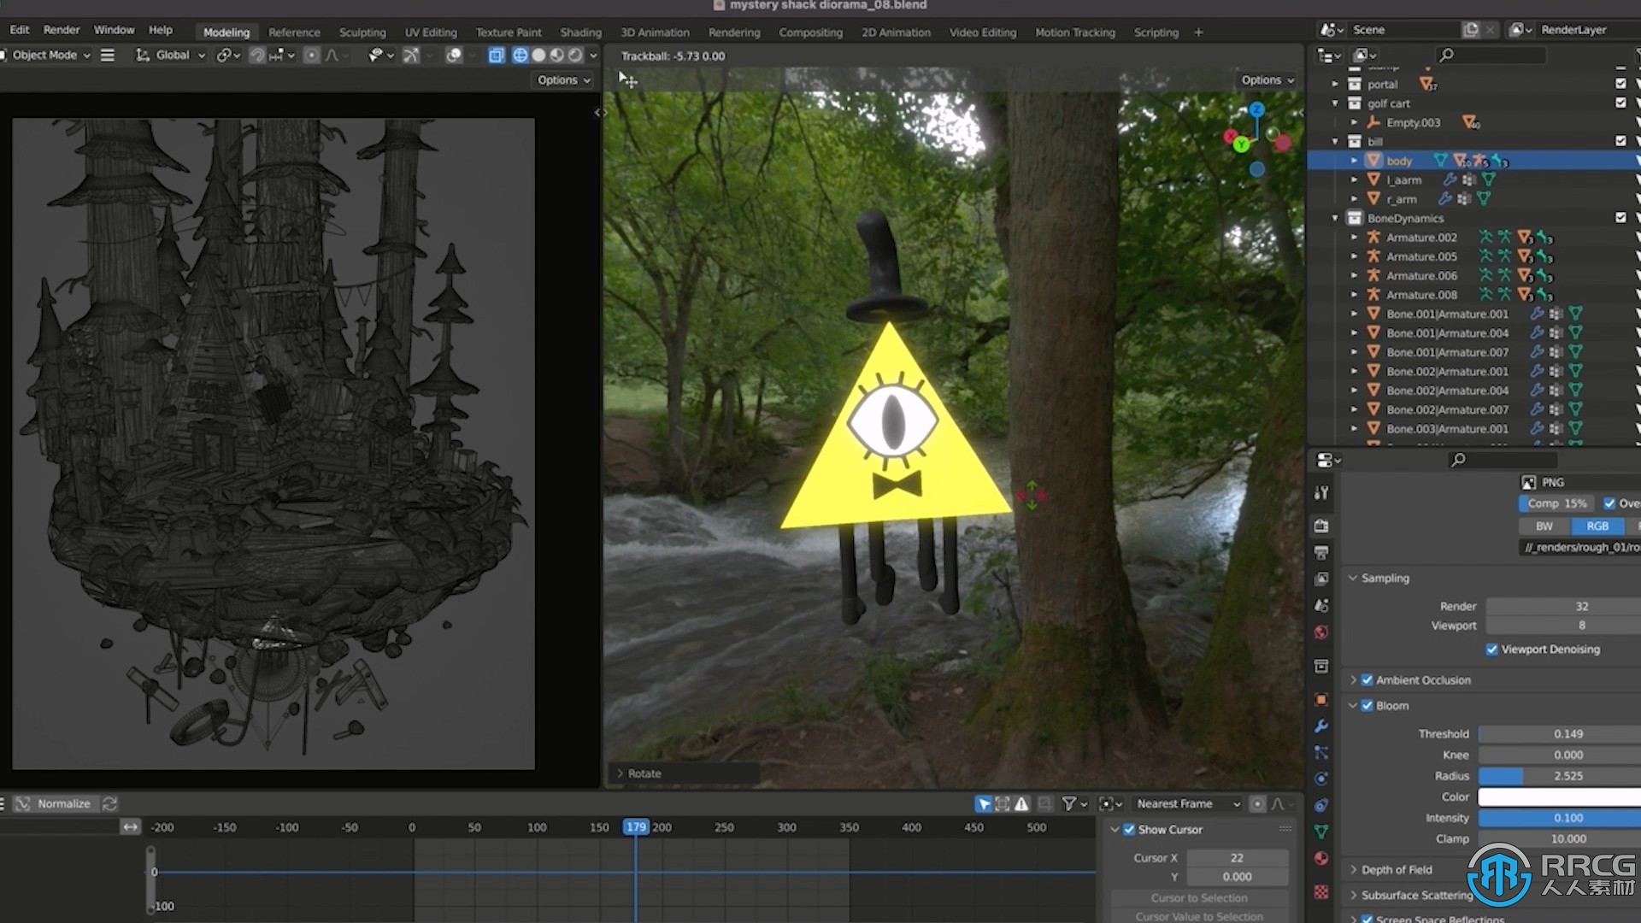Expand Depth of Field panel
The image size is (1641, 923).
[x=1353, y=870]
